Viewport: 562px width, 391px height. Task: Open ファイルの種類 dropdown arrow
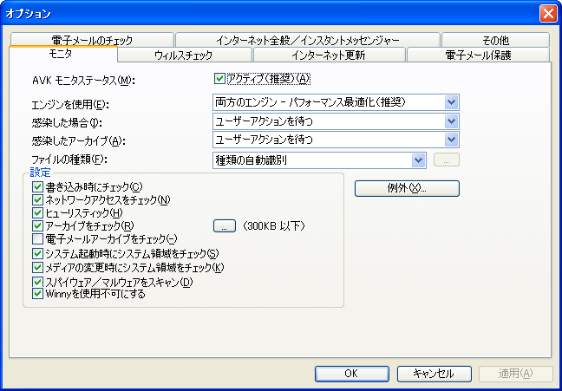pos(418,160)
